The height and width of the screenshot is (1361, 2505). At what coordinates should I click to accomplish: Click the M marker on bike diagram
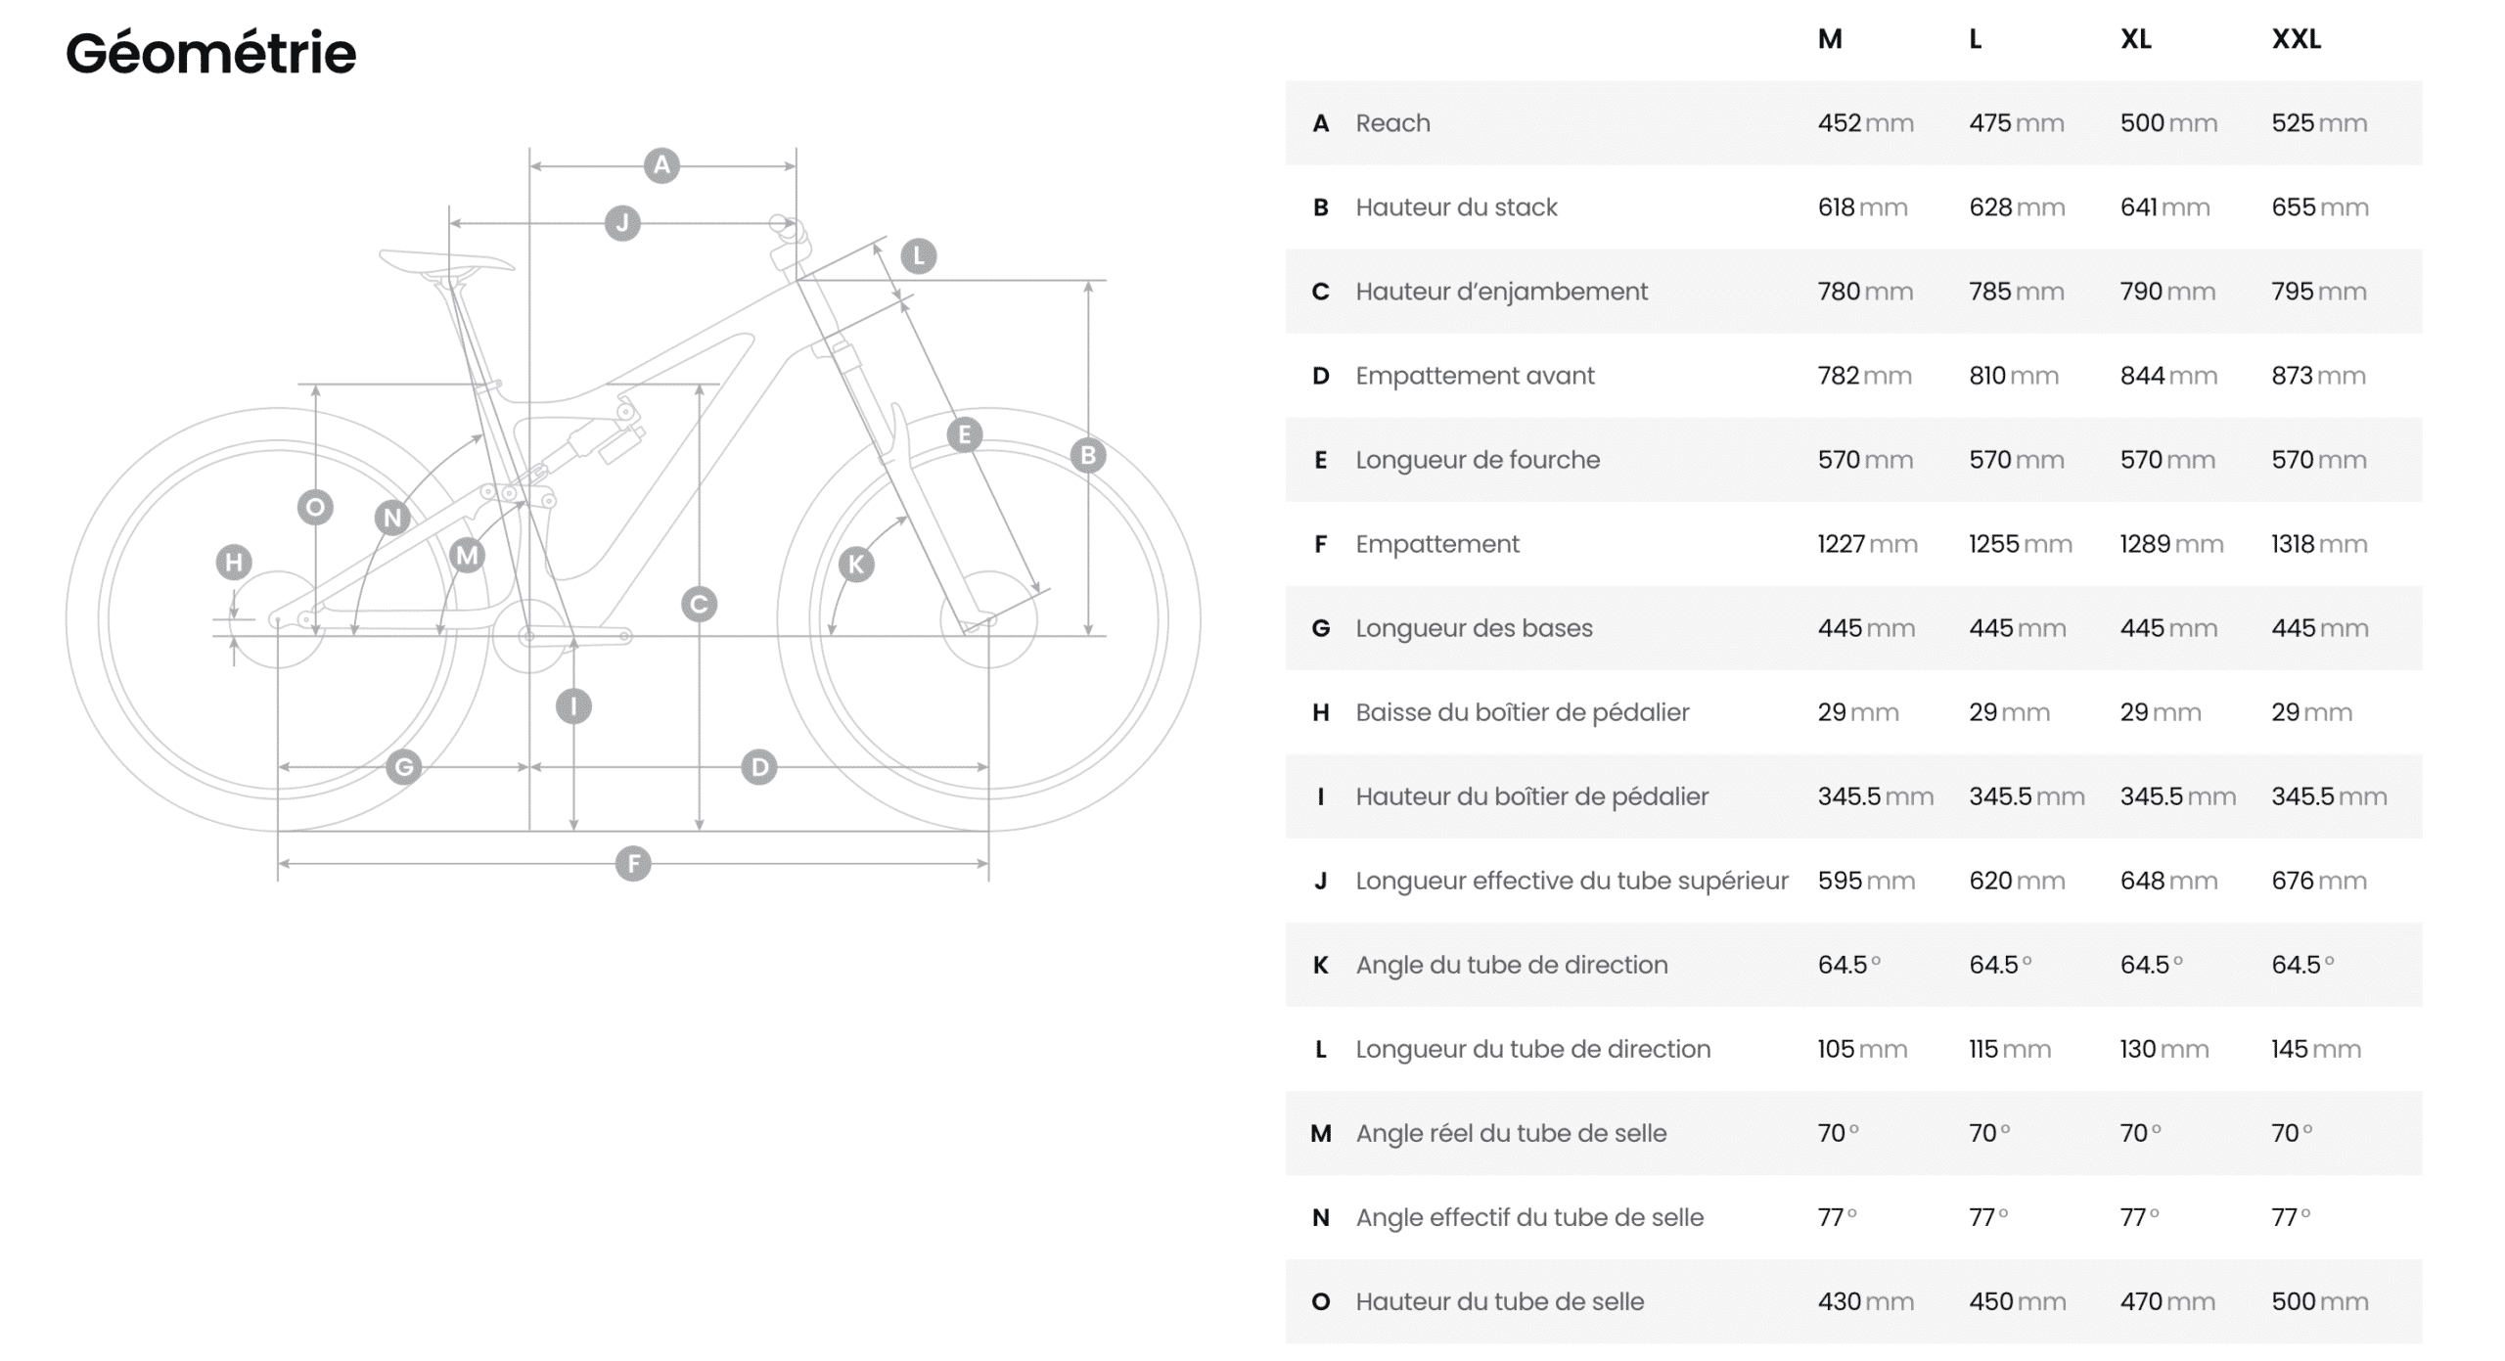[x=467, y=556]
